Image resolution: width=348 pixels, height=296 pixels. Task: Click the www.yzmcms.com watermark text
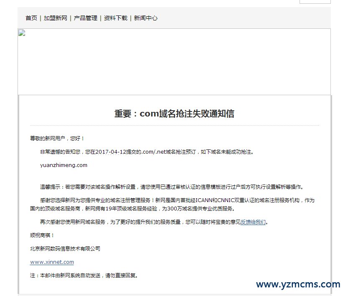point(298,285)
